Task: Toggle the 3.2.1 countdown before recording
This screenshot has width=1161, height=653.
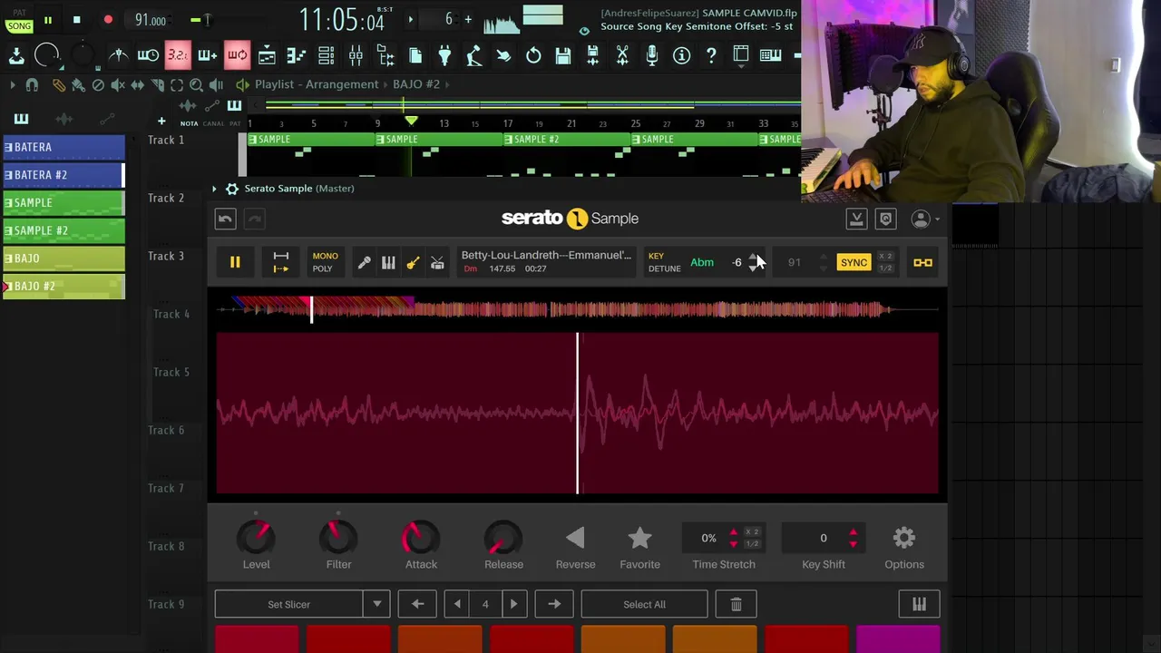Action: (178, 56)
